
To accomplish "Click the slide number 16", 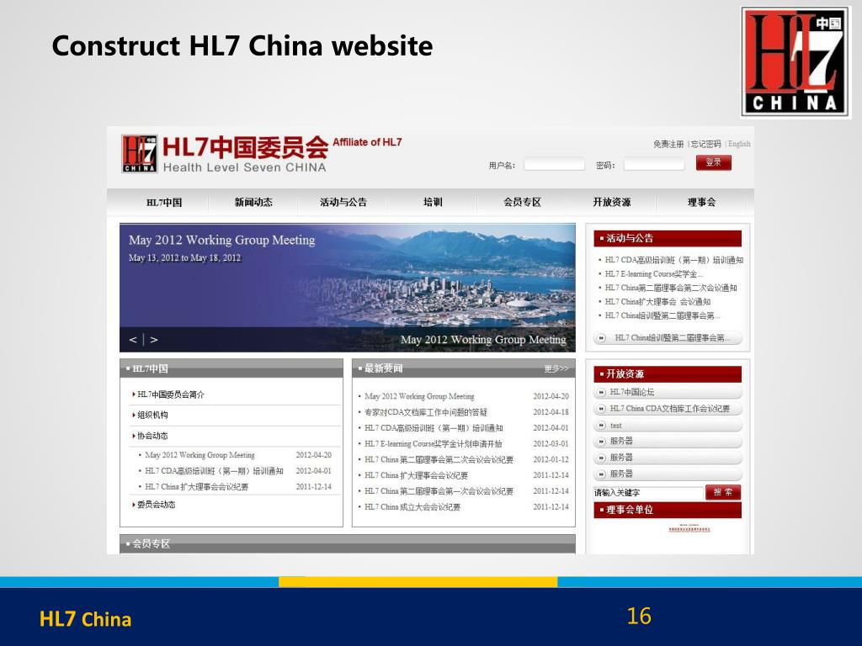I will (639, 616).
